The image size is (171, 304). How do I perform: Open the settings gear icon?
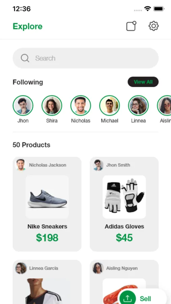point(153,26)
